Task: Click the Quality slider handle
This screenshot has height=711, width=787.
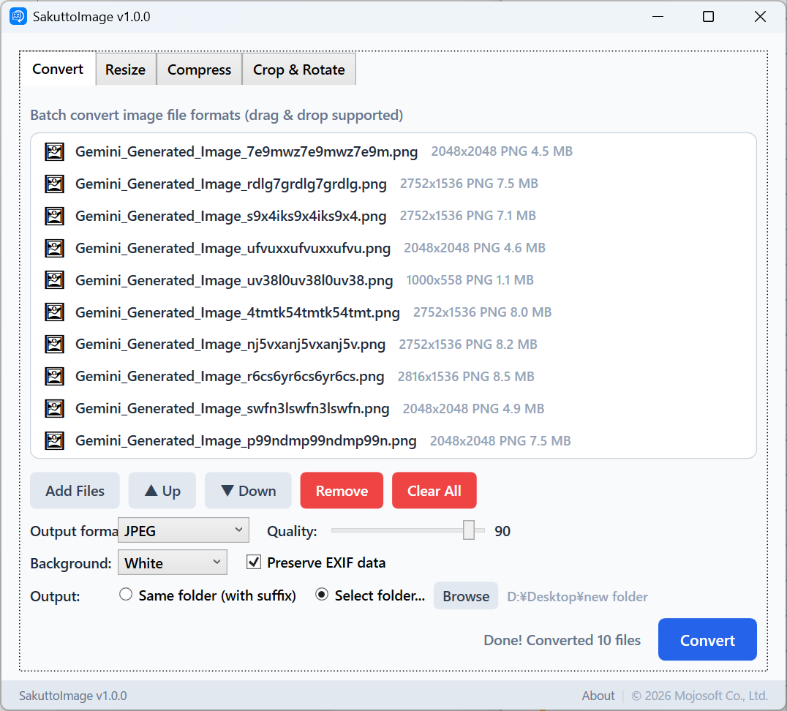Action: pos(469,530)
